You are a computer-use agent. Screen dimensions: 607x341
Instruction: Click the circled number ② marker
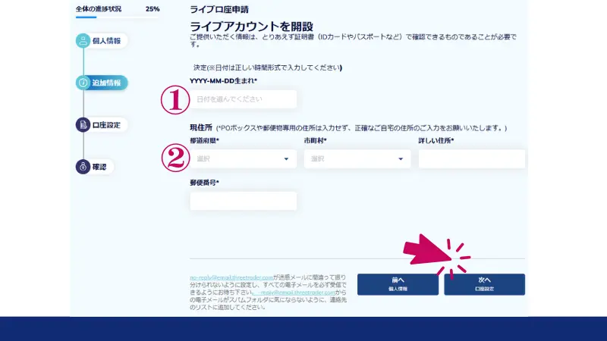(x=174, y=158)
